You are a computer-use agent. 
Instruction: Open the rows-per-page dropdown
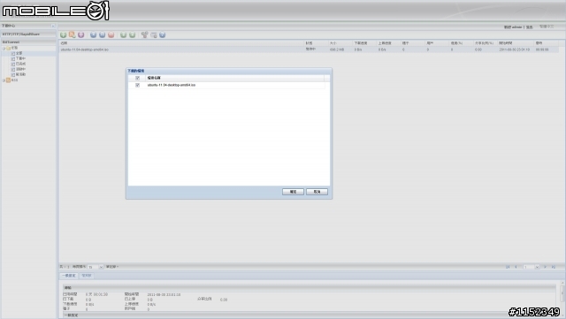101,267
